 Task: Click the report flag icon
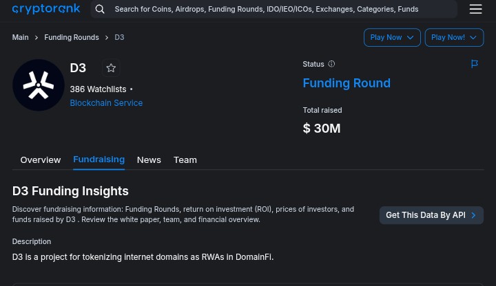(x=474, y=64)
